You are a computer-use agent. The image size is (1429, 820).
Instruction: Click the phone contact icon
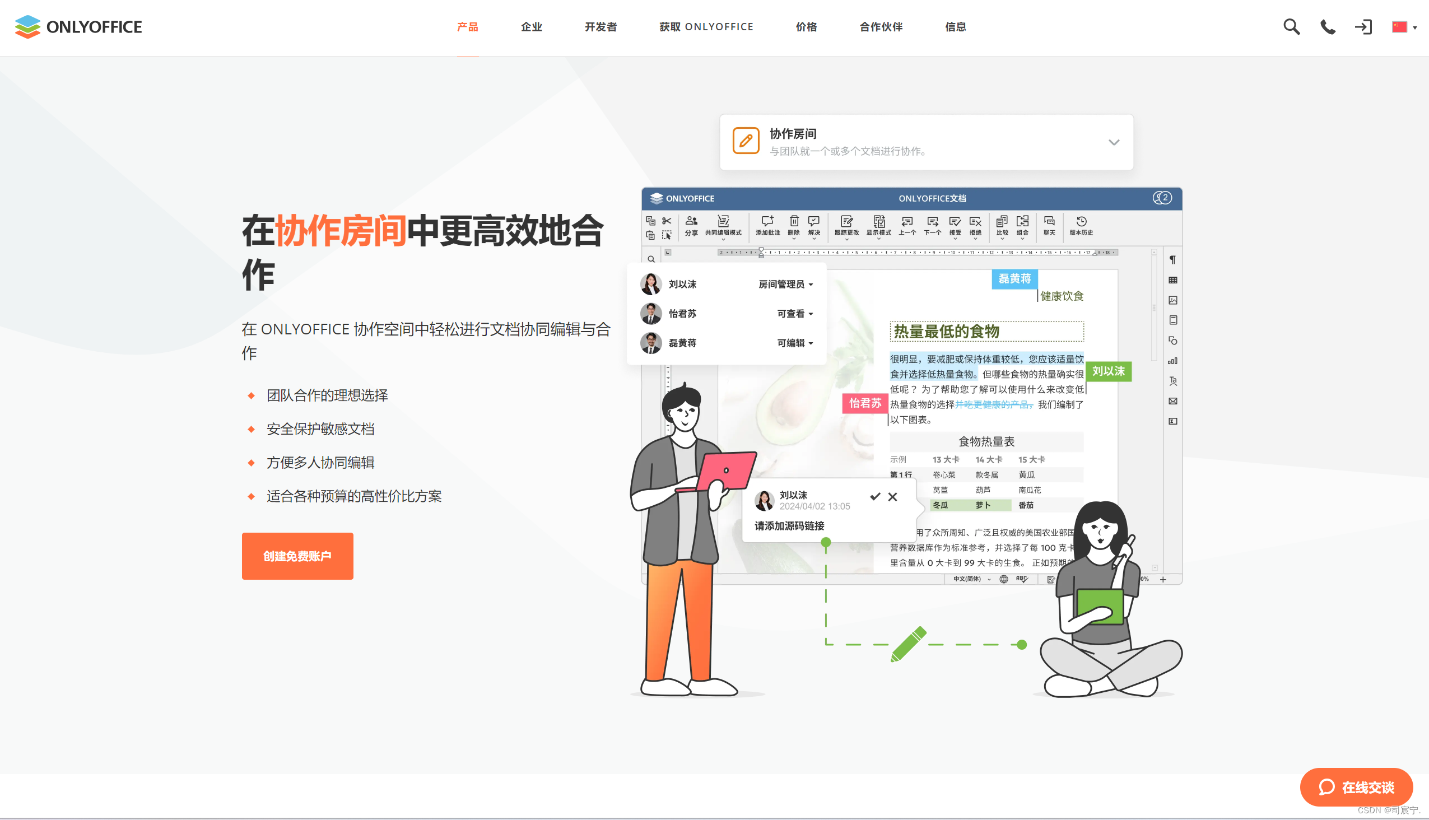coord(1328,26)
